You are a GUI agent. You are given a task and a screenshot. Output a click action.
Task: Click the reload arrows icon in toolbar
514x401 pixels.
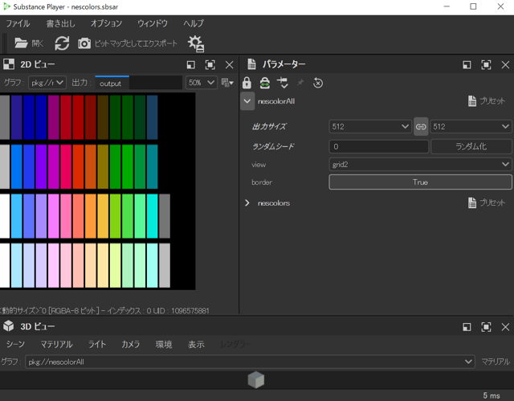62,43
